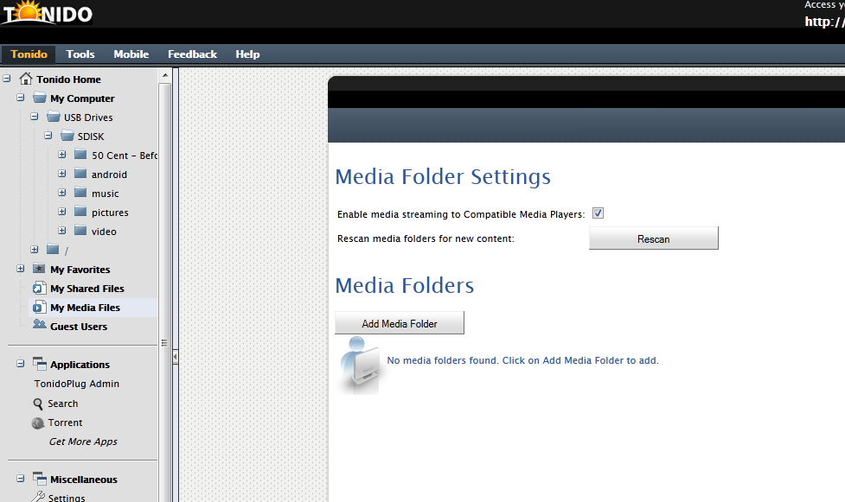
Task: Expand the root slash folder node
Action: [35, 250]
